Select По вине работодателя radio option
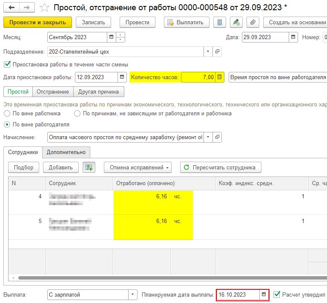 pyautogui.click(x=7, y=125)
